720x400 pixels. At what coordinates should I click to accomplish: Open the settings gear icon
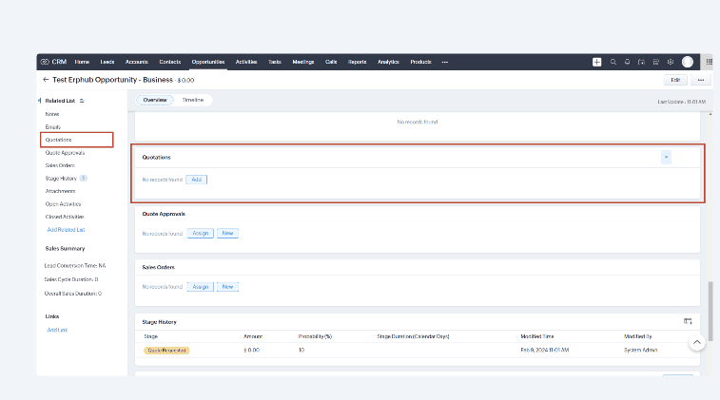[671, 62]
